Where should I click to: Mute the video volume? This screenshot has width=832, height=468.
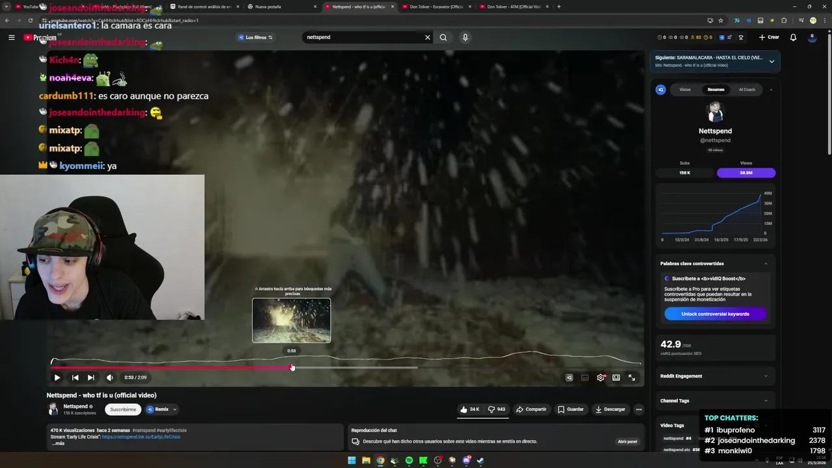pyautogui.click(x=109, y=378)
